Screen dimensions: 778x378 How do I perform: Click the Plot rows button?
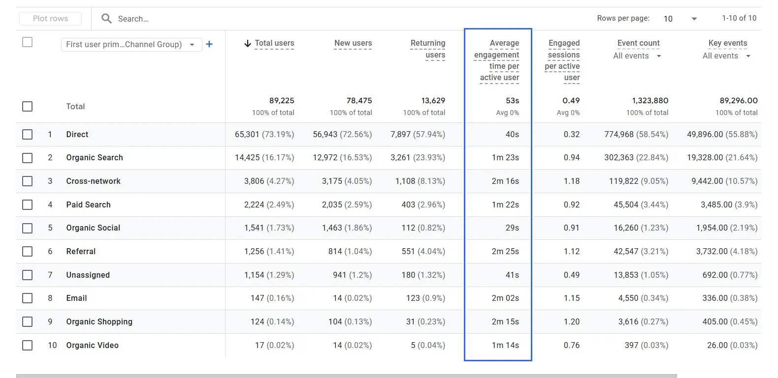50,19
